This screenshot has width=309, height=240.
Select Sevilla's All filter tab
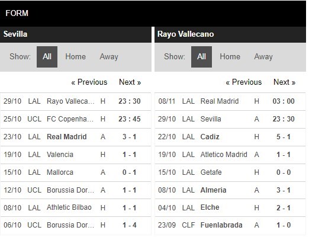47,57
